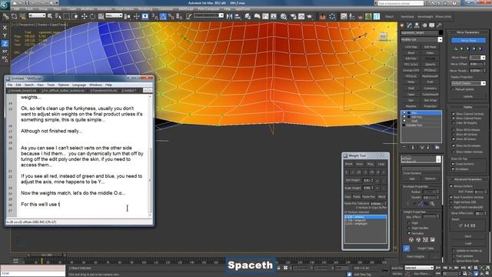Toggle Angle Snap in main toolbar
The image size is (492, 277).
tap(163, 16)
